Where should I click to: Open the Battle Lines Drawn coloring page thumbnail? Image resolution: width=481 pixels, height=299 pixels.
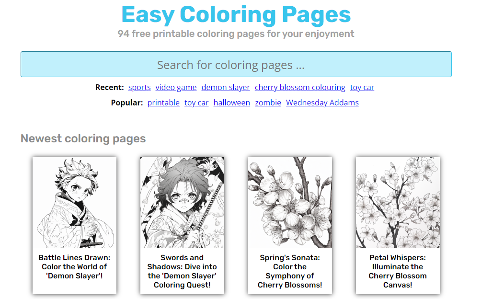(x=75, y=202)
